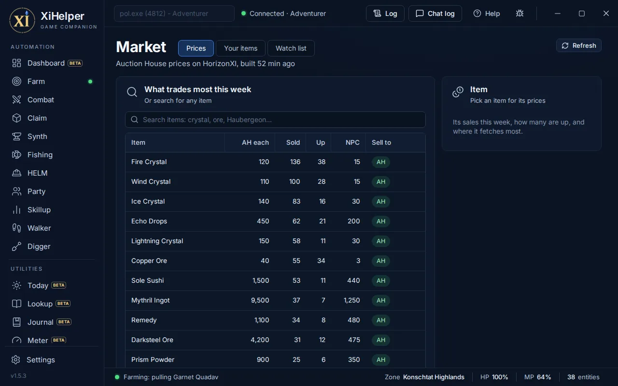Viewport: 618px width, 386px height.
Task: Open the HELM hard-hat icon
Action: [17, 173]
